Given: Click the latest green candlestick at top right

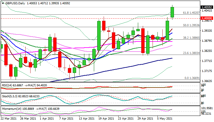Looking at the screenshot, I should (x=172, y=12).
